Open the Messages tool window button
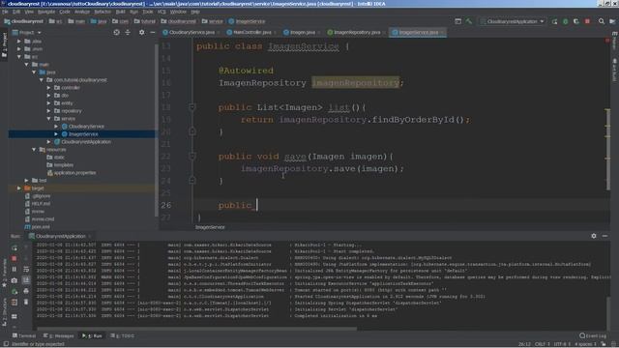Image resolution: width=619 pixels, height=348 pixels. [x=59, y=335]
